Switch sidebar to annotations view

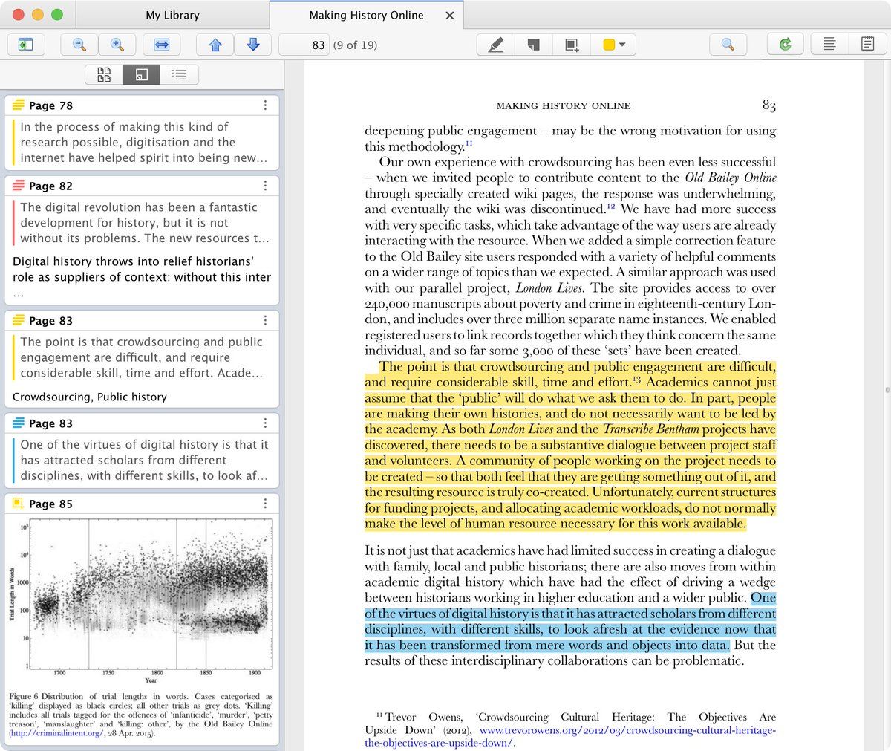tap(142, 74)
